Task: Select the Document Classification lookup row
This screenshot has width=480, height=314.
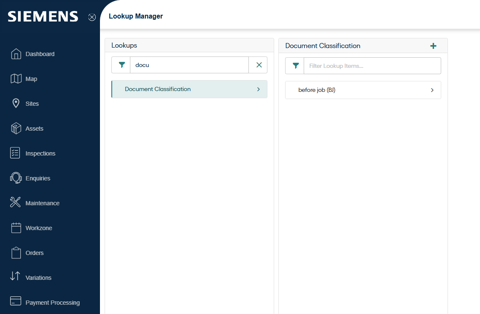Action: click(x=189, y=89)
